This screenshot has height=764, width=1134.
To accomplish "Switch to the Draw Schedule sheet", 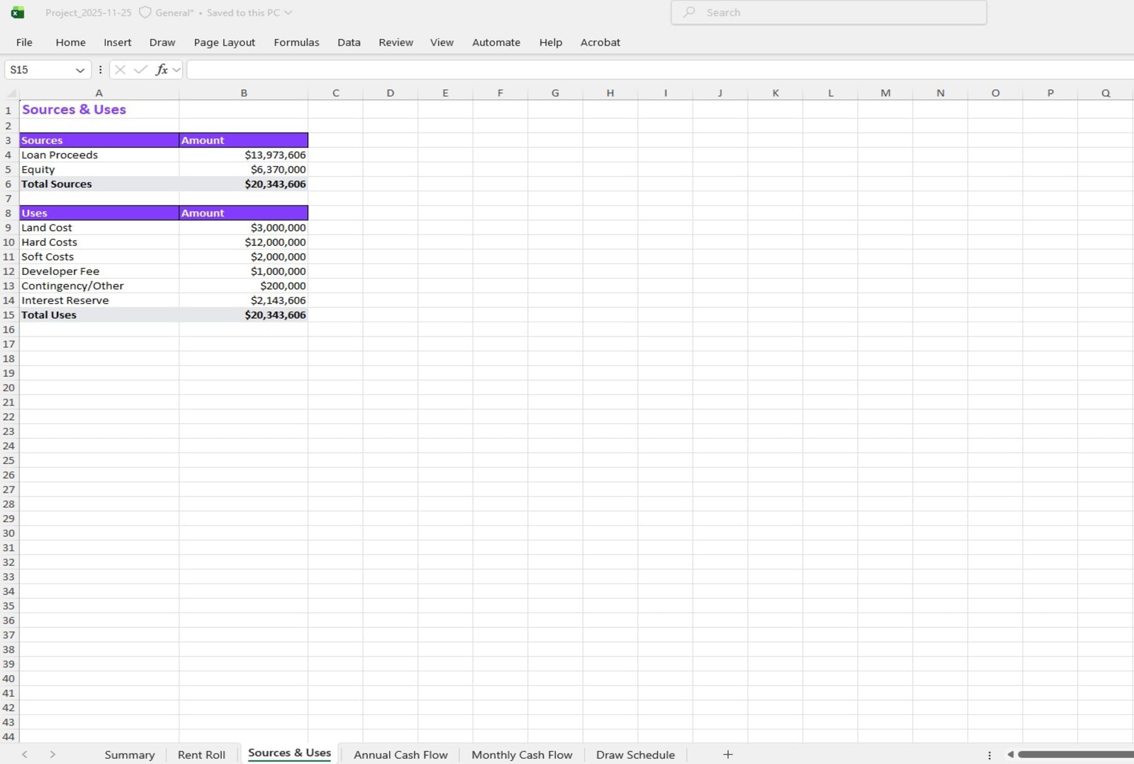I will (635, 755).
